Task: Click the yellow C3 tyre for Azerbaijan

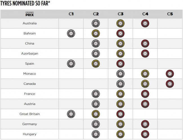Action: [120, 54]
